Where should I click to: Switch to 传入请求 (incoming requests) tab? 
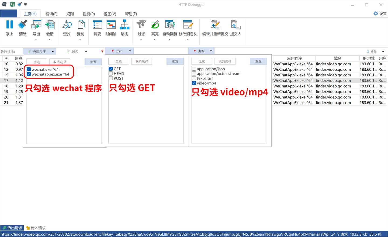36,228
